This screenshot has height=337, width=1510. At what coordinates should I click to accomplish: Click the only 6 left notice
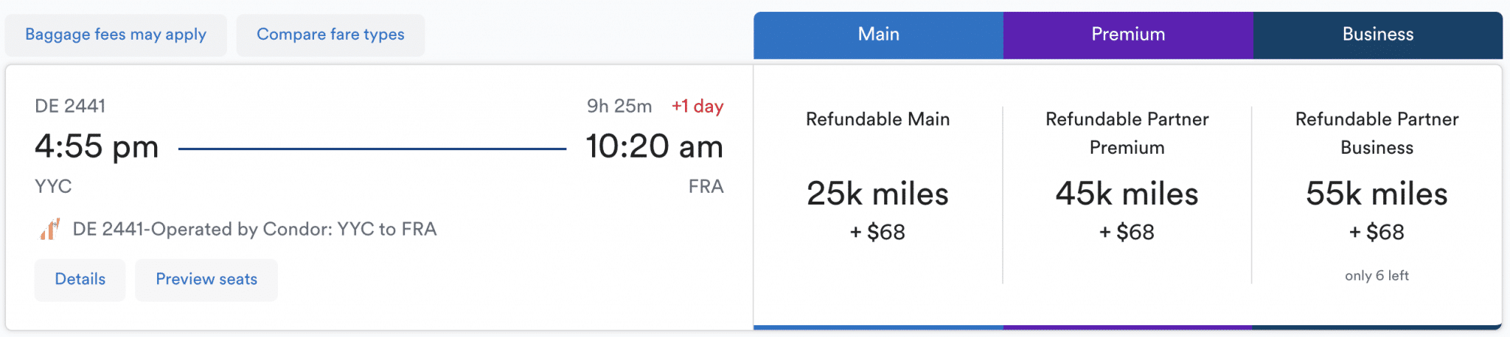(1377, 276)
